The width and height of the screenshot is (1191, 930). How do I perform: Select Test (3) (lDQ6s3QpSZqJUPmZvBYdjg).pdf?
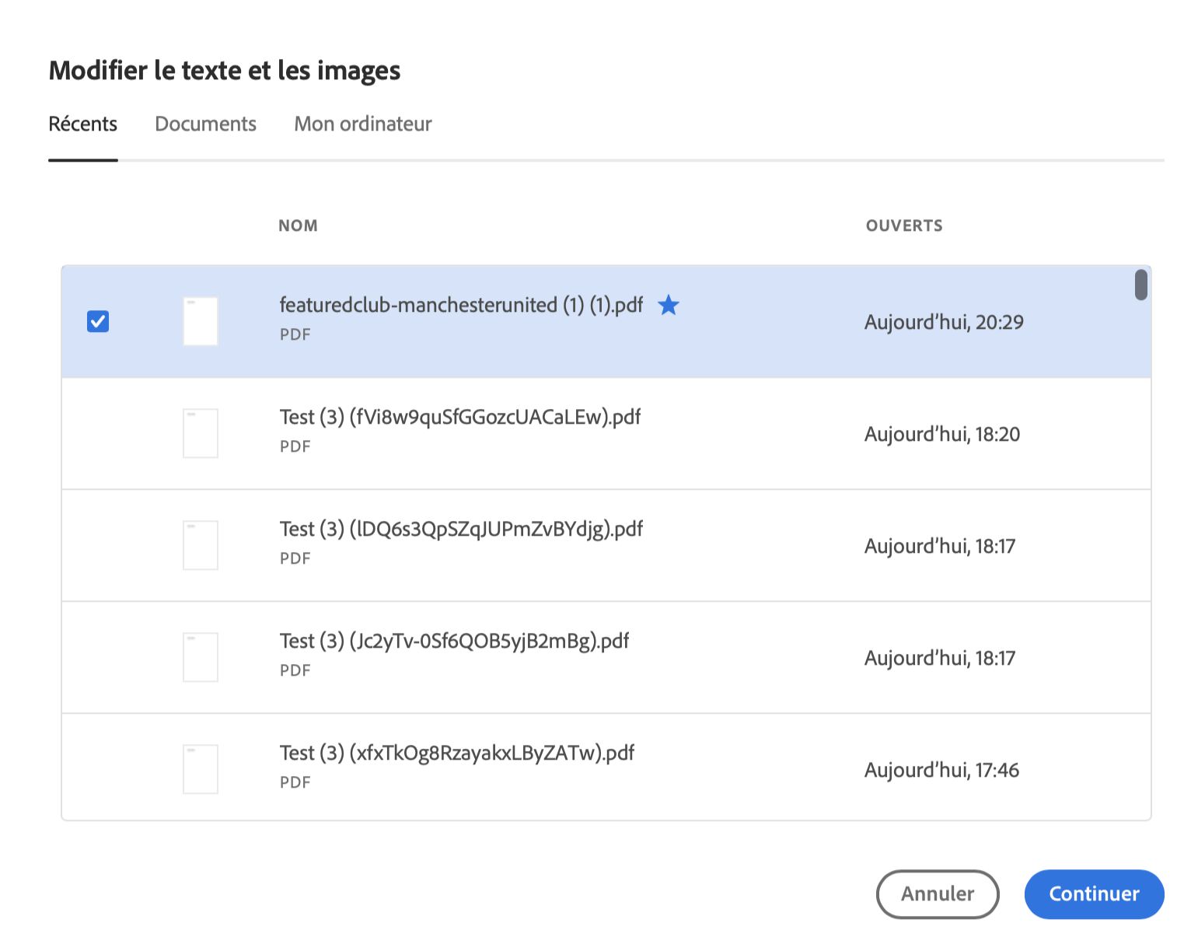(461, 529)
